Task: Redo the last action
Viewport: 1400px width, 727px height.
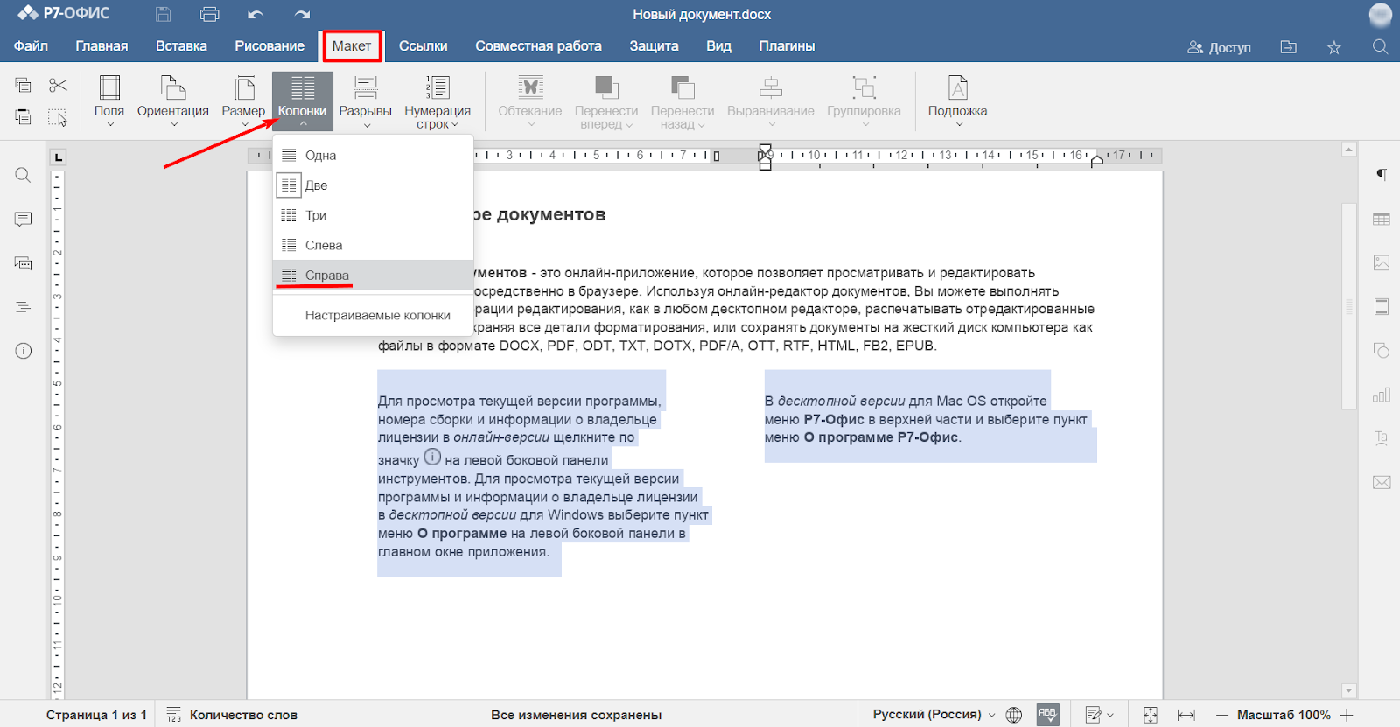Action: coord(302,14)
